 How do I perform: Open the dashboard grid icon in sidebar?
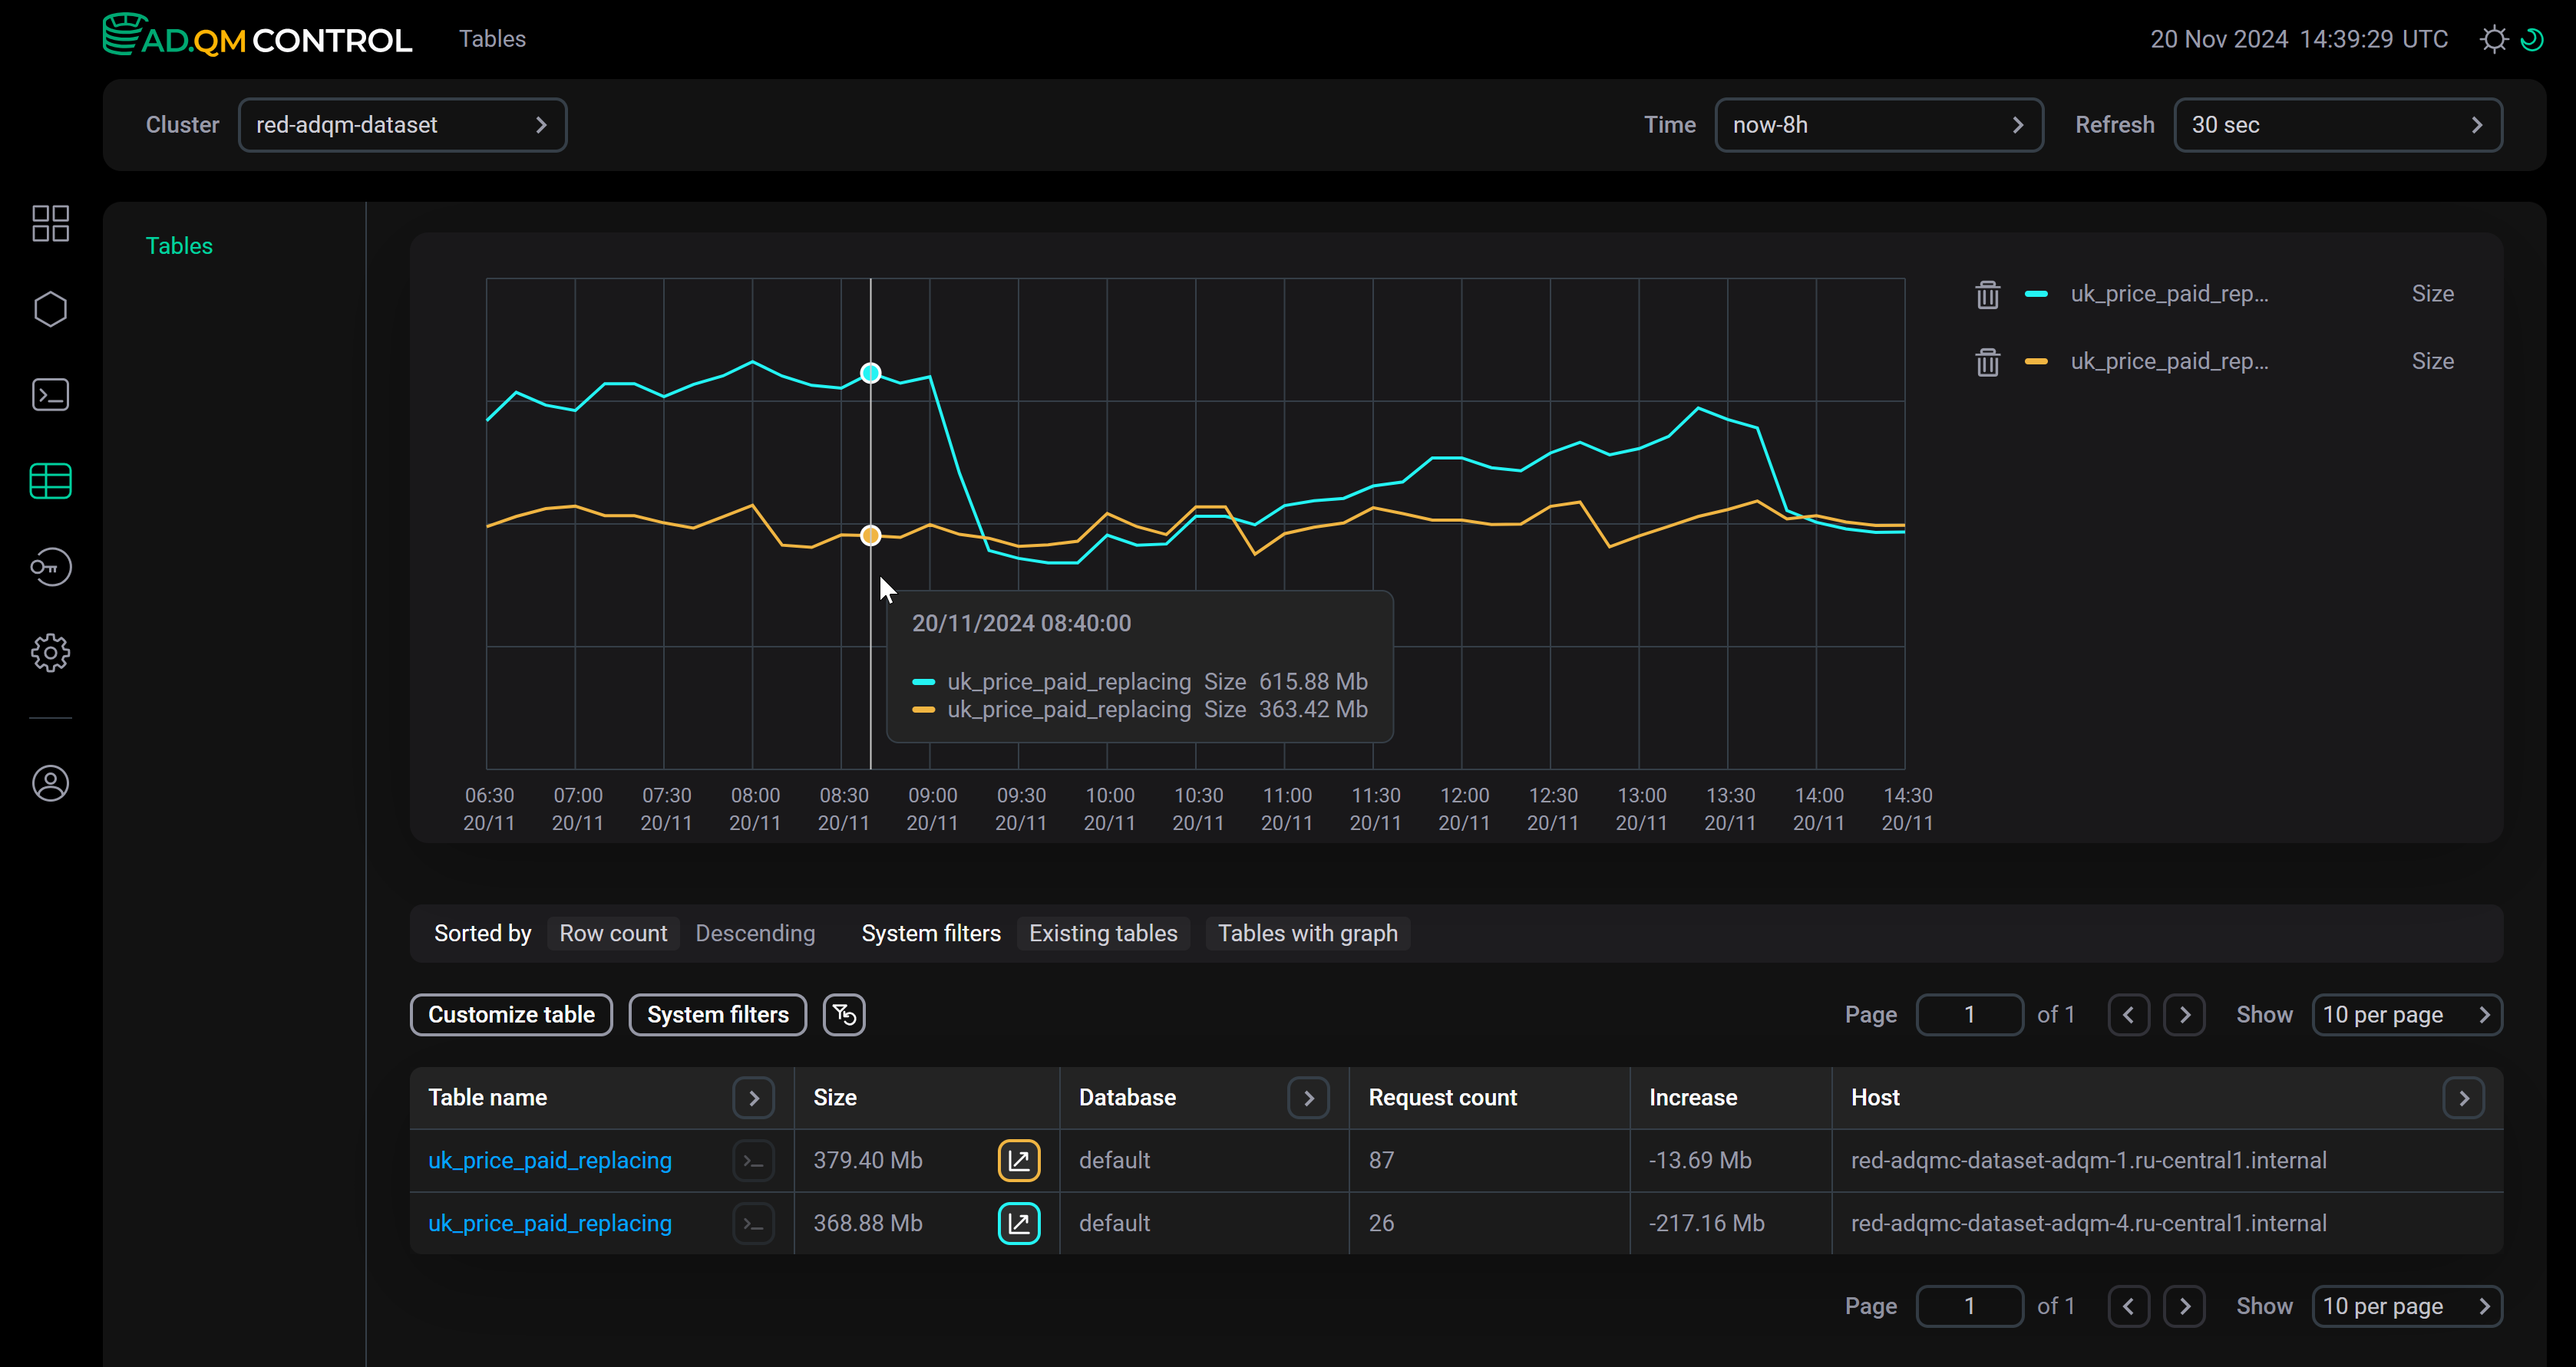[x=50, y=224]
